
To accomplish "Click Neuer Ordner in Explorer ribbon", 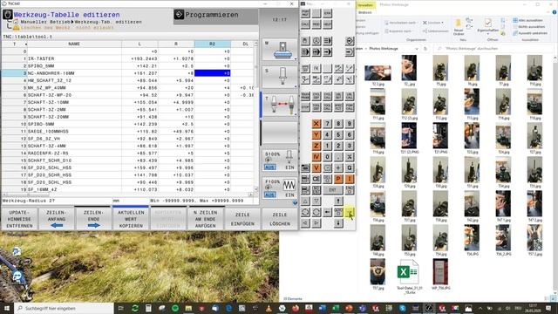I will tap(459, 27).
